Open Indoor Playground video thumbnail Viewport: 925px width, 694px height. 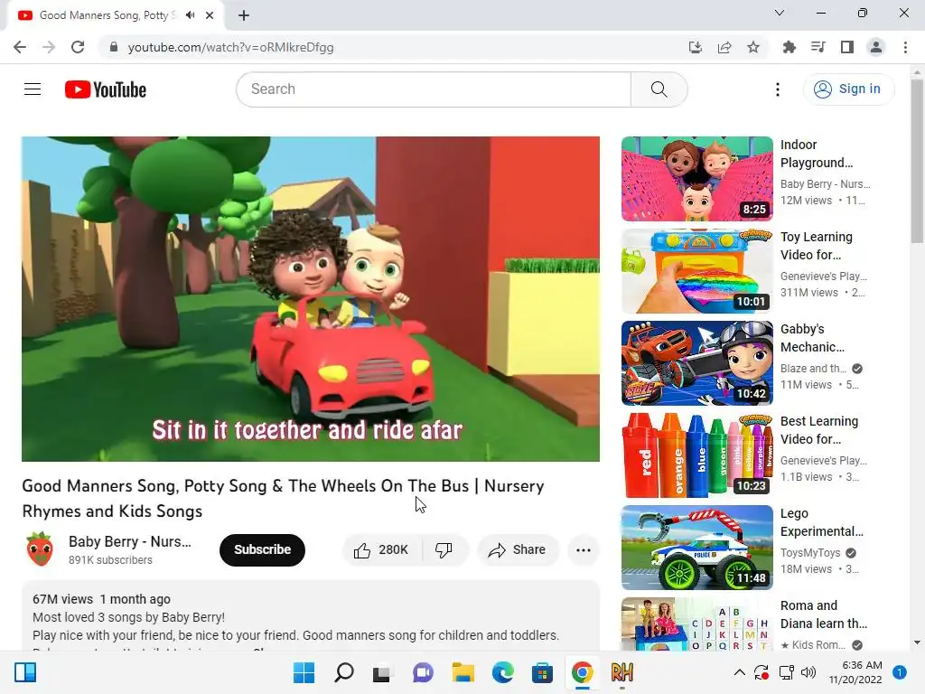tap(696, 179)
